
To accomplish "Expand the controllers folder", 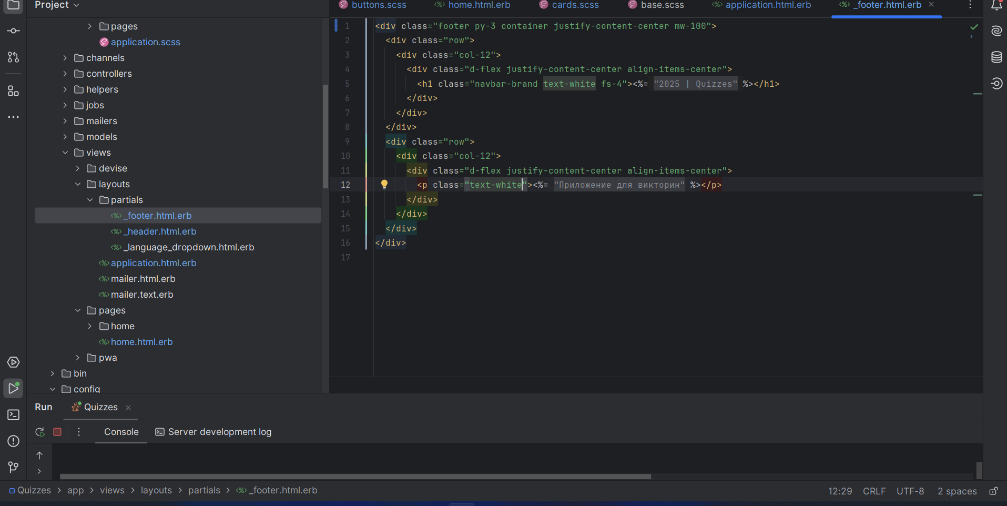I will pos(65,74).
